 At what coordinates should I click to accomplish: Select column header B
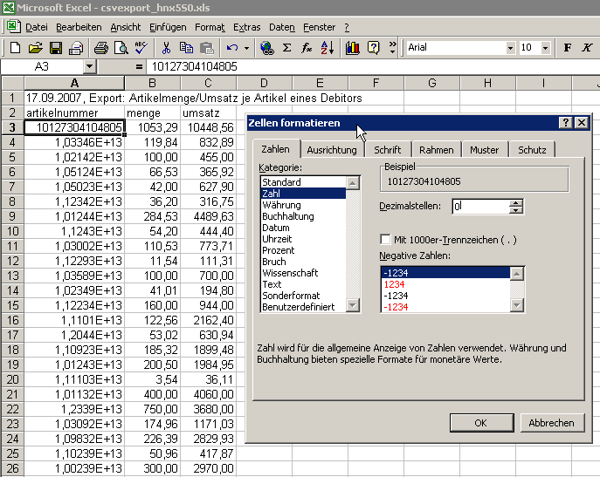tap(152, 83)
